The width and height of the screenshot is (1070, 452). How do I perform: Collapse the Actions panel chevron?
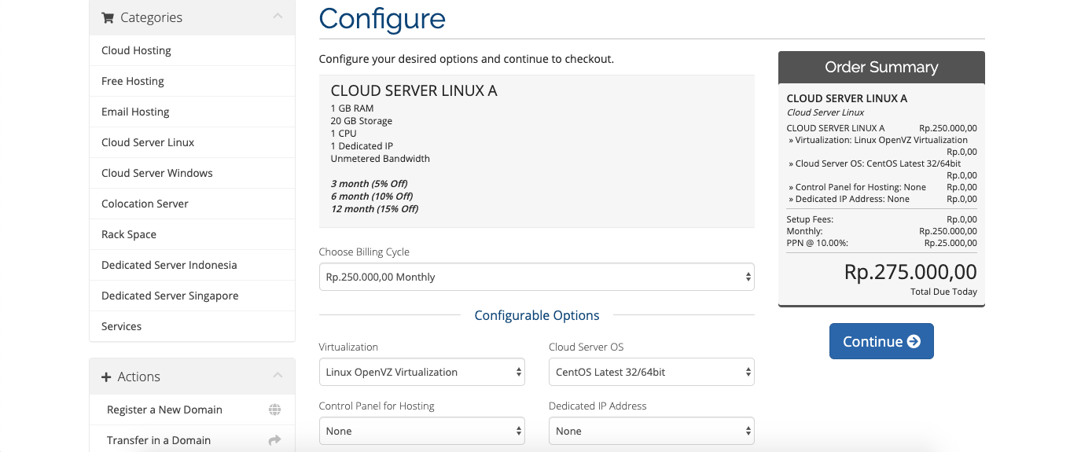[x=278, y=376]
